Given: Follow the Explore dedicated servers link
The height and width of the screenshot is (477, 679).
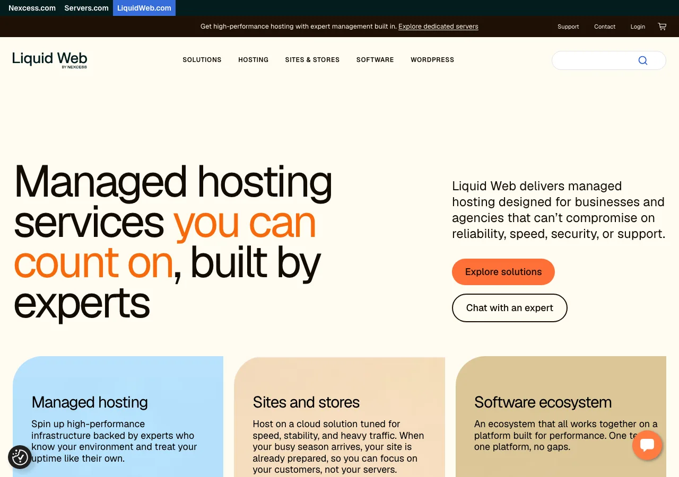Looking at the screenshot, I should [438, 26].
